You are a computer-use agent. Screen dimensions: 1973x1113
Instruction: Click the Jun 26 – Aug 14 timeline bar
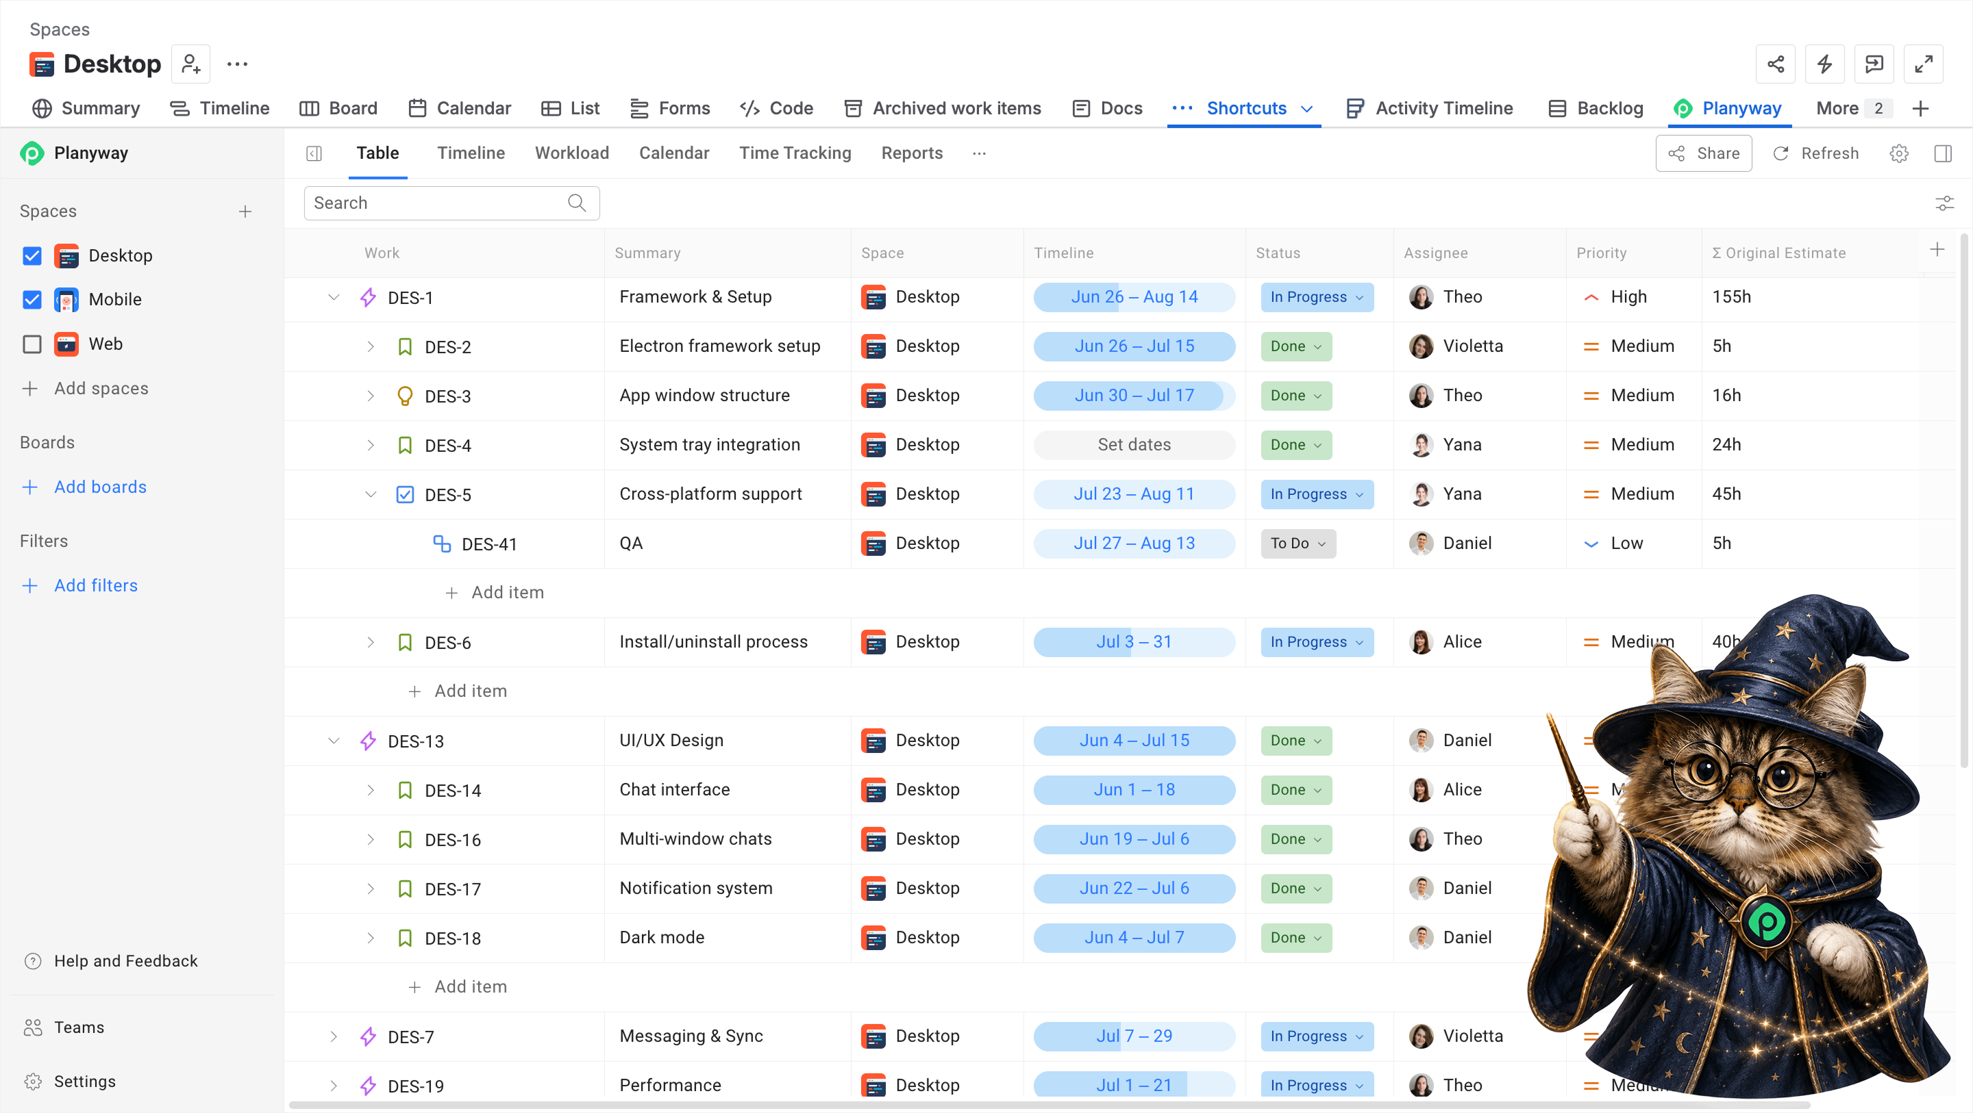(x=1134, y=297)
